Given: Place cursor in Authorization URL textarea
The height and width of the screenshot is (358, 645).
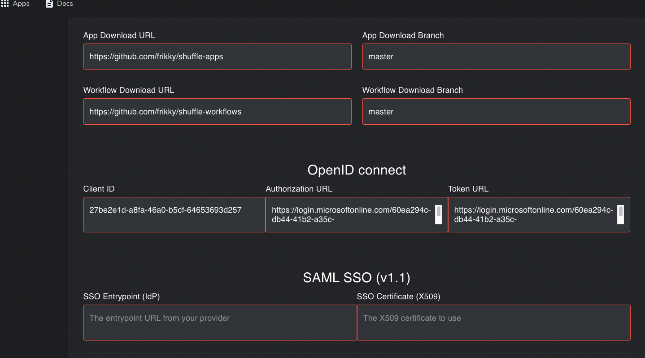Looking at the screenshot, I should [x=351, y=214].
